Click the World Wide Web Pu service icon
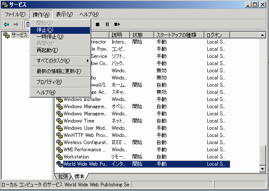 point(60,164)
